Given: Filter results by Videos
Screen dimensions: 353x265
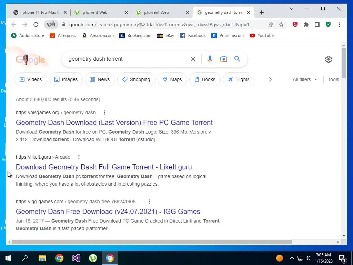Looking at the screenshot, I should [31, 79].
